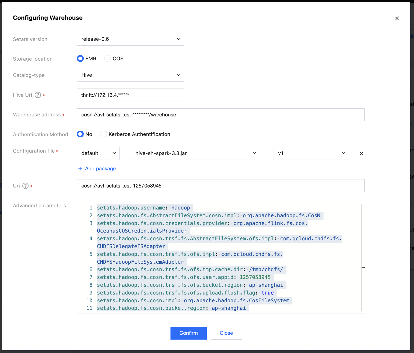This screenshot has height=353, width=414.
Task: Remove the hive-sh-spark-3.3.jar package row
Action: [x=362, y=153]
